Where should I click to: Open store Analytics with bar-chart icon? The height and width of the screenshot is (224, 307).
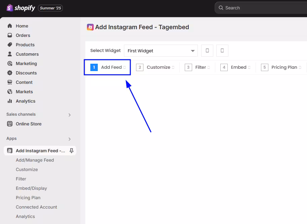[x=26, y=101]
